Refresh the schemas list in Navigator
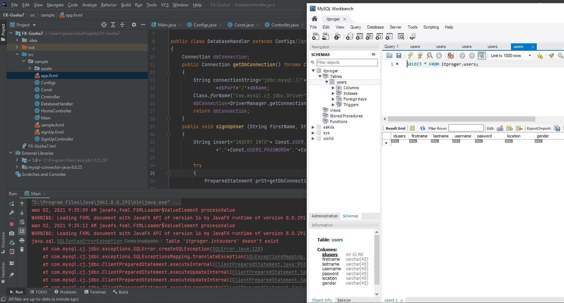The width and height of the screenshot is (564, 303). click(374, 54)
